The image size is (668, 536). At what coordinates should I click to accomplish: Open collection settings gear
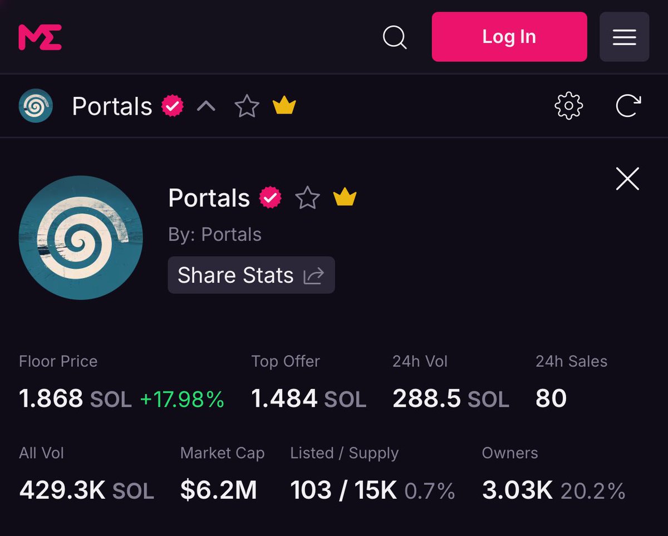(569, 106)
